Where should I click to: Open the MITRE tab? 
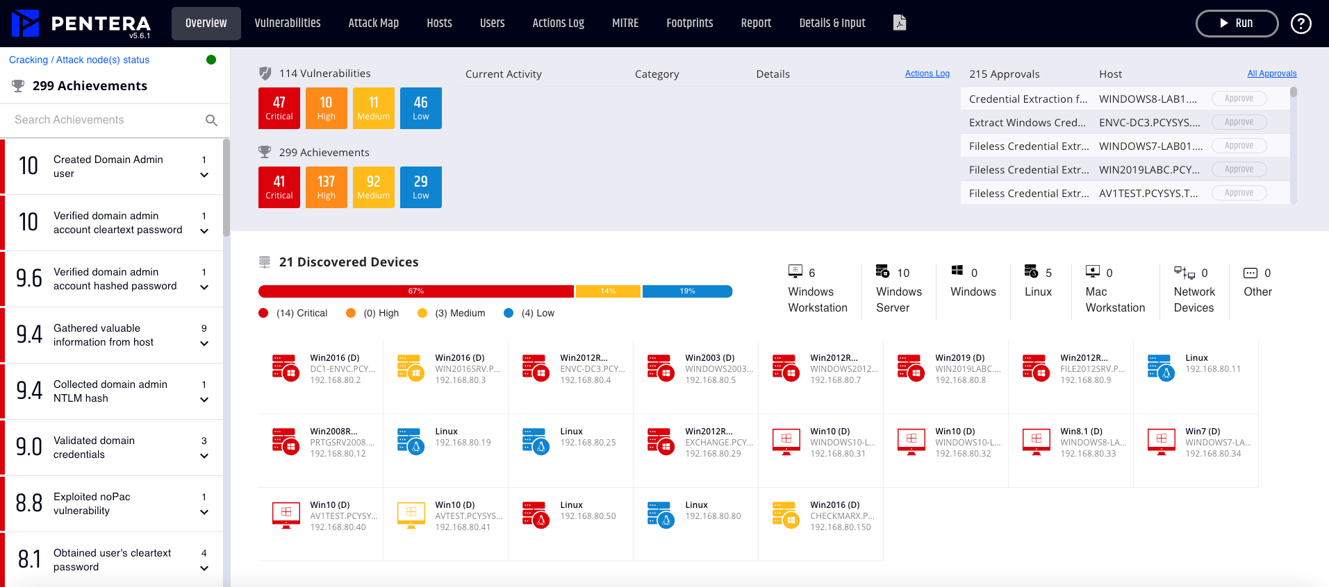[x=625, y=23]
